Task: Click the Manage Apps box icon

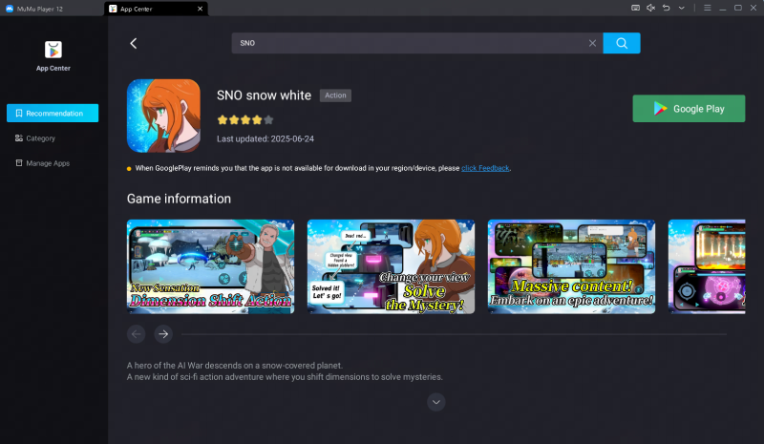Action: click(x=19, y=163)
